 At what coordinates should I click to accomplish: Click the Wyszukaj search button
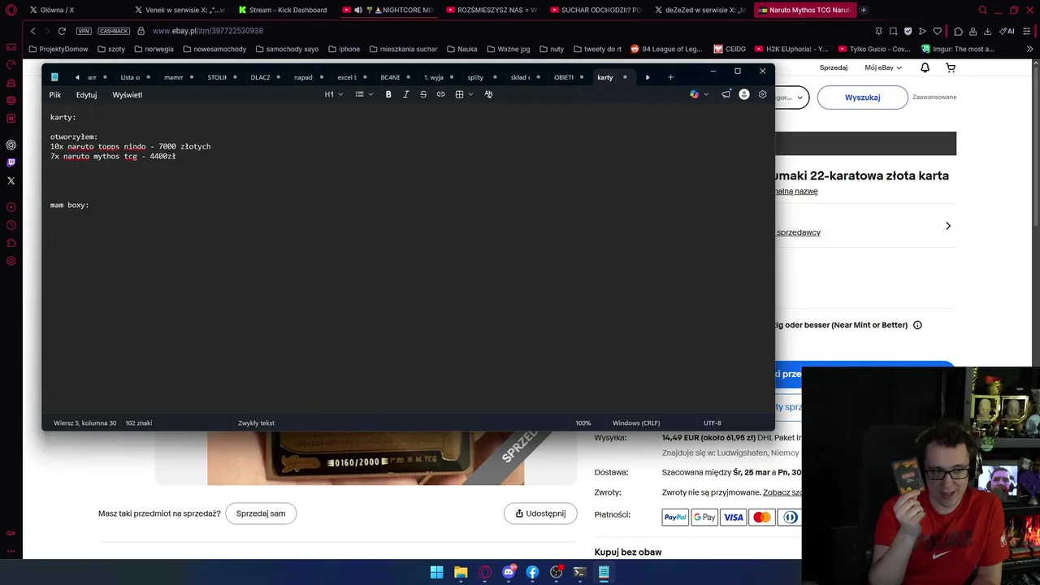coord(862,97)
